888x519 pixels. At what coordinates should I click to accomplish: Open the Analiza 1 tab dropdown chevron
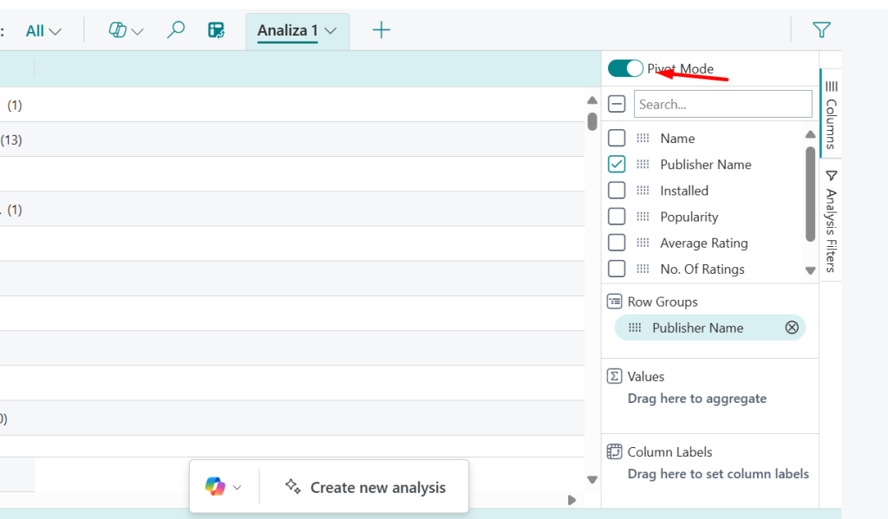click(330, 31)
